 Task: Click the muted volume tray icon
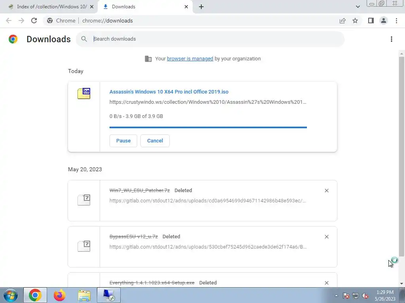[365, 296]
